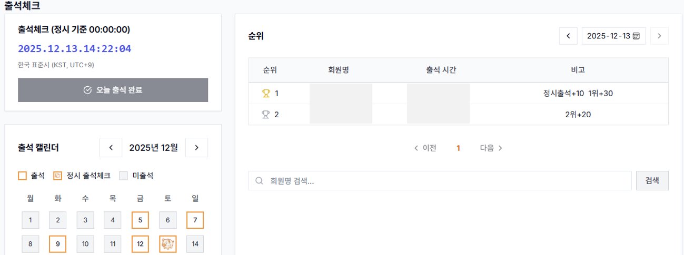Click the 오늘 출석 완료 button
Image resolution: width=684 pixels, height=255 pixels.
pyautogui.click(x=113, y=90)
